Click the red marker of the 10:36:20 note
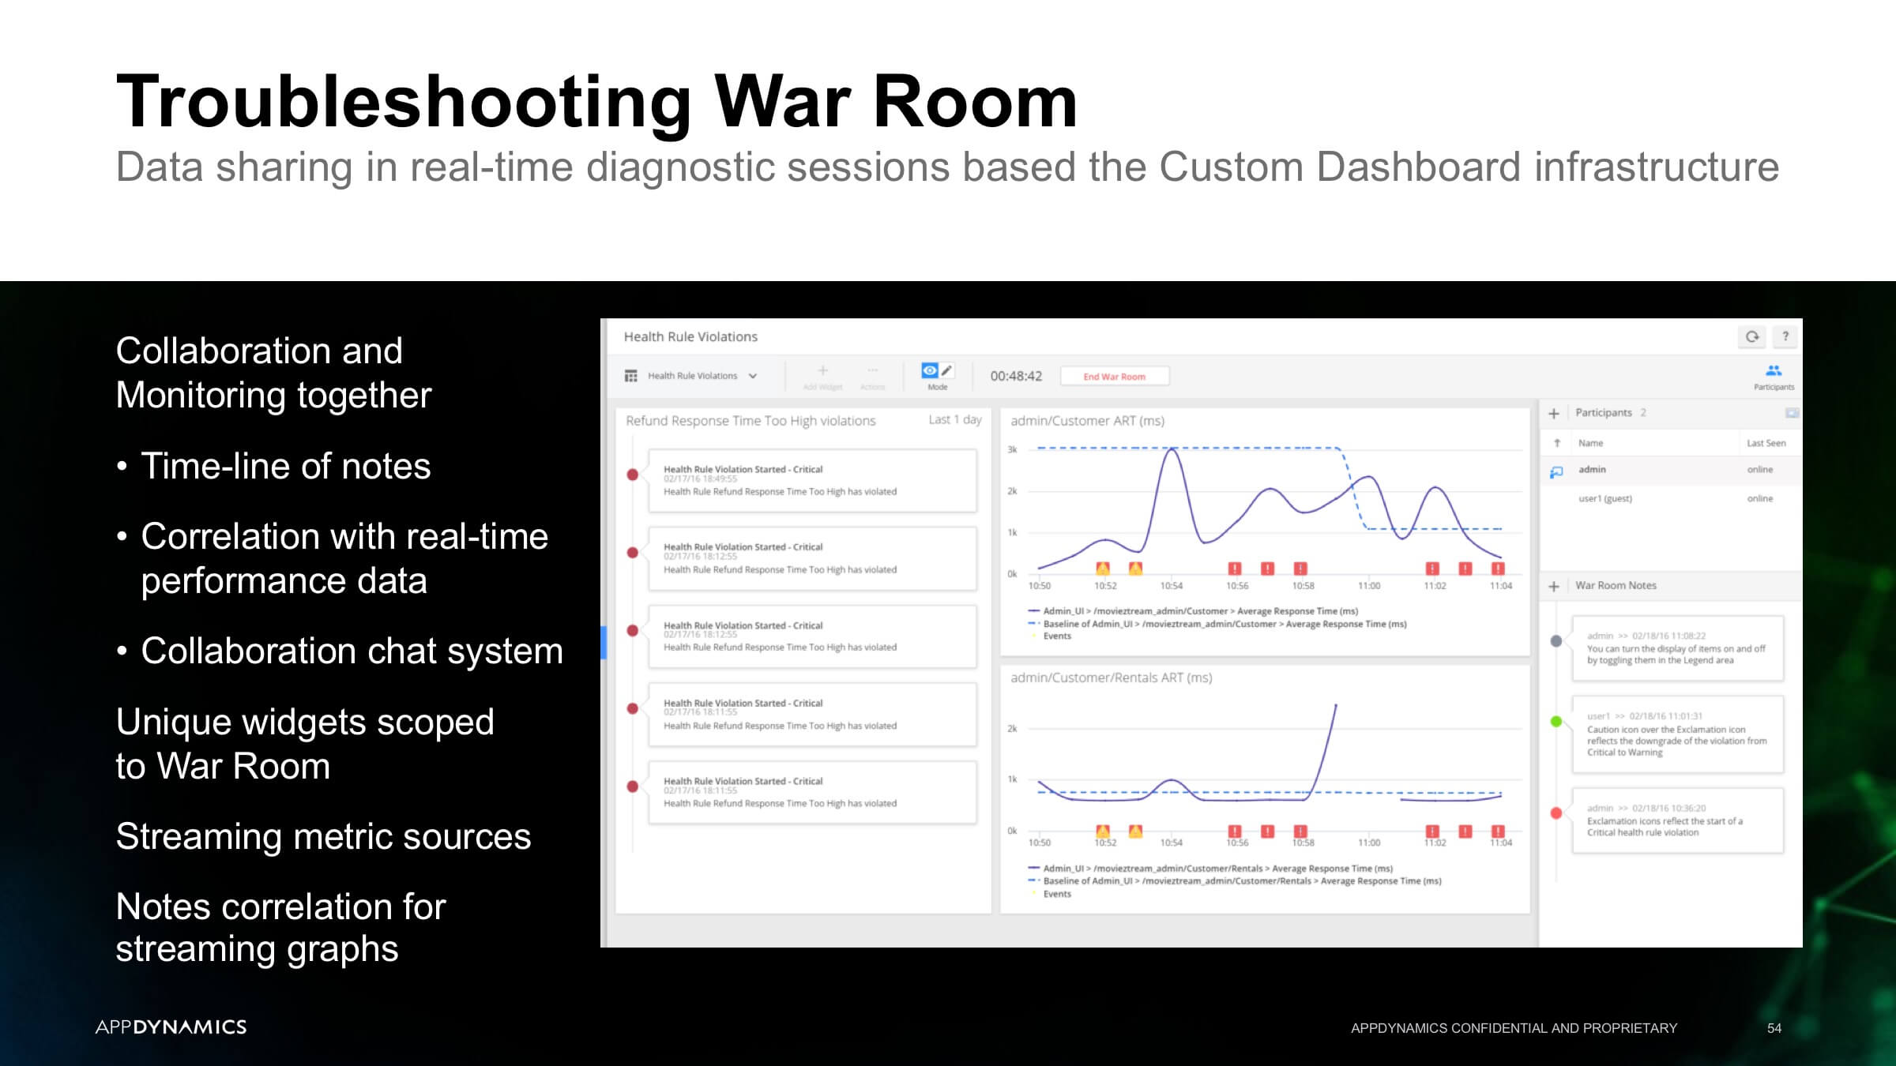The height and width of the screenshot is (1066, 1896). tap(1556, 813)
